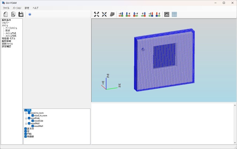Collapse the wood_to_room tree node

(26, 113)
